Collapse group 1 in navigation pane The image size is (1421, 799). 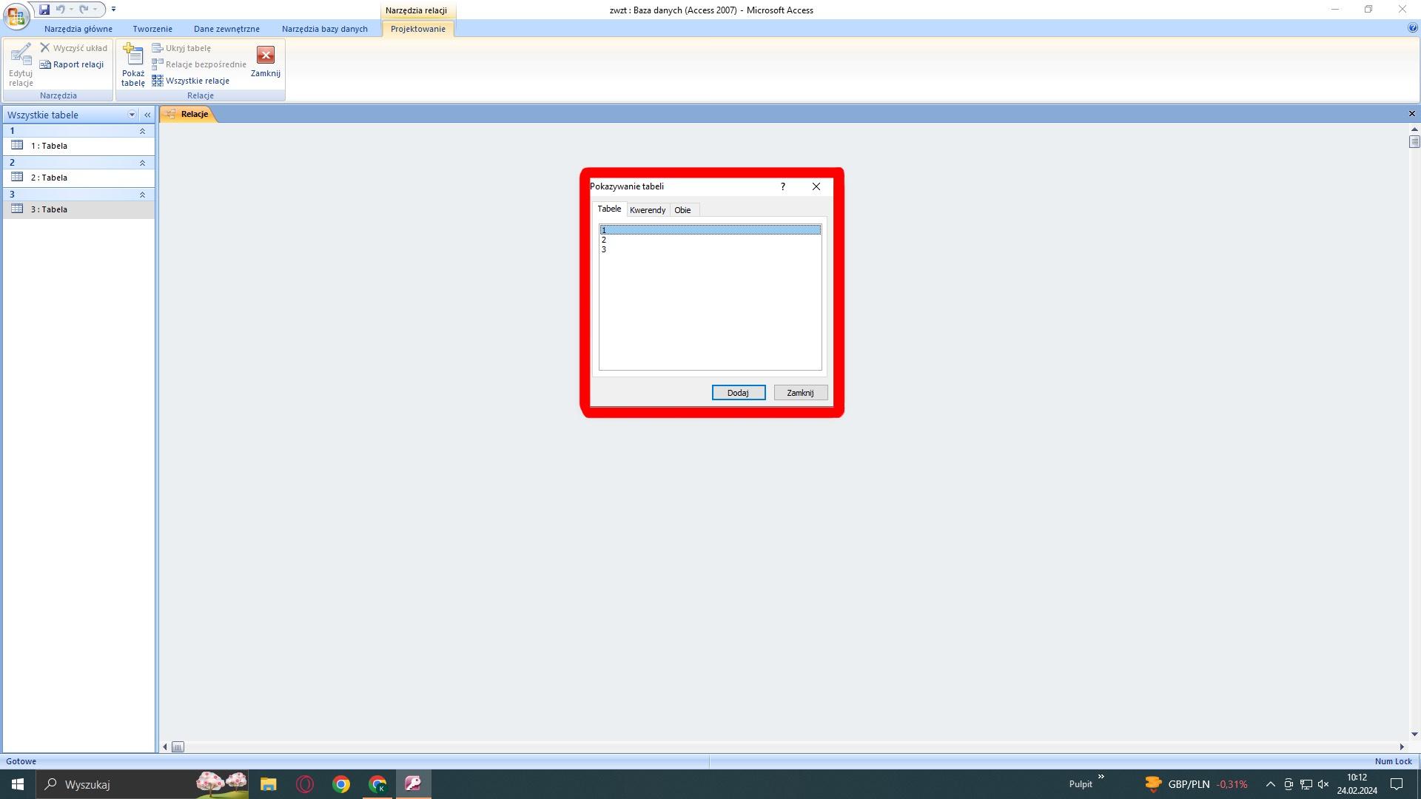pos(142,131)
